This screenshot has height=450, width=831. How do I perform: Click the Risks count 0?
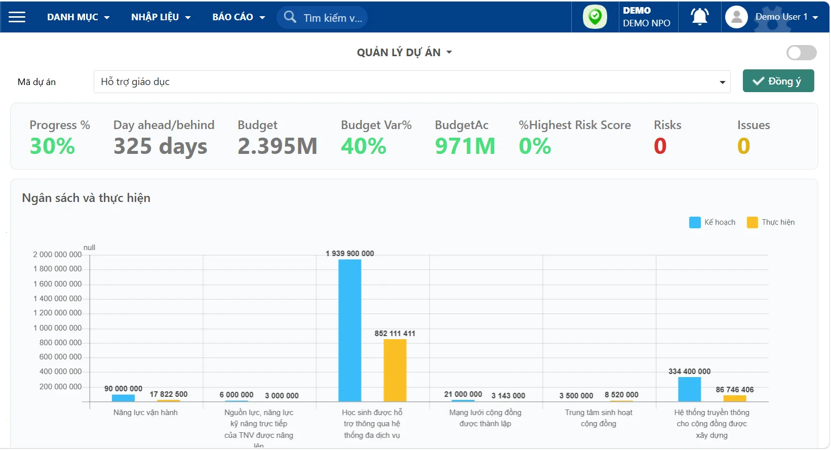tap(660, 146)
